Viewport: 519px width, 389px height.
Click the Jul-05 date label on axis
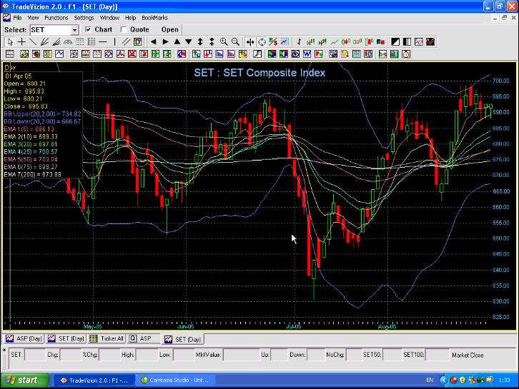pos(294,326)
